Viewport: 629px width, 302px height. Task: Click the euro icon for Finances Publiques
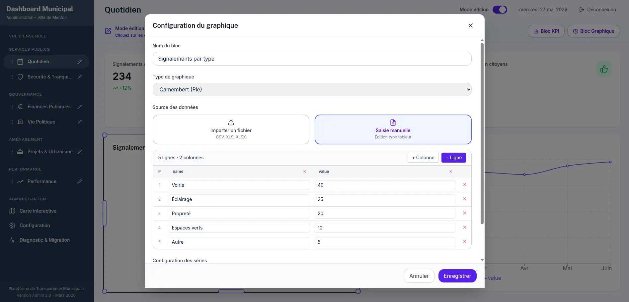click(20, 107)
